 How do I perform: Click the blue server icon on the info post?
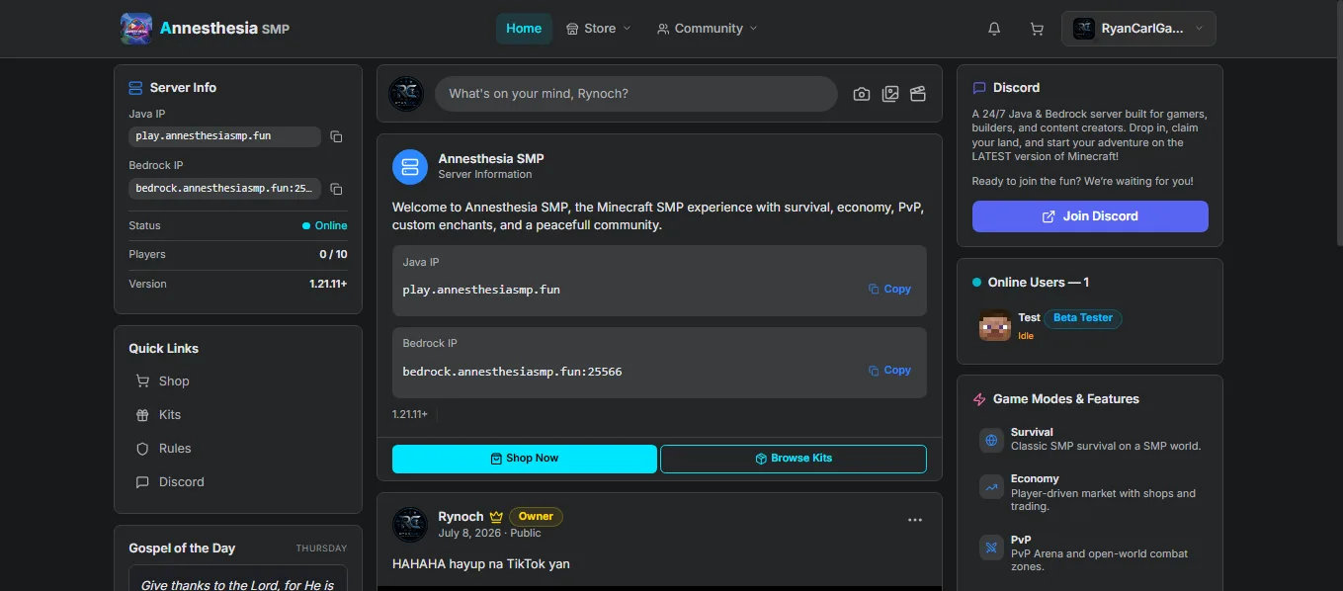[x=410, y=166]
